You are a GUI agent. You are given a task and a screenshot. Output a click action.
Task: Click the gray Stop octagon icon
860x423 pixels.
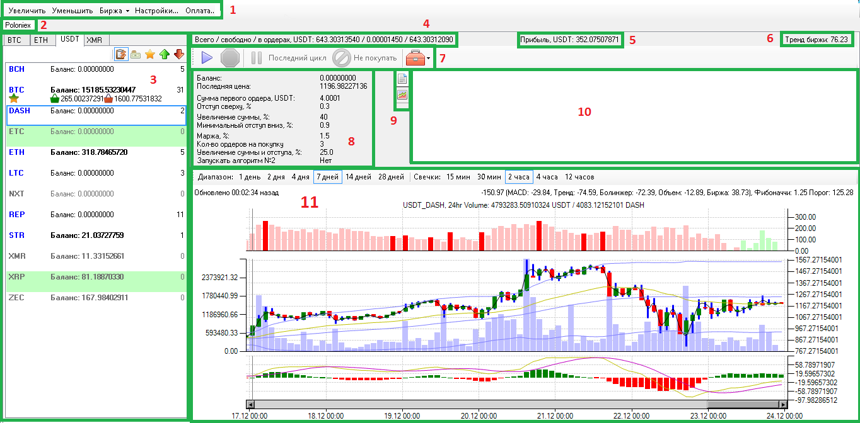(x=230, y=59)
